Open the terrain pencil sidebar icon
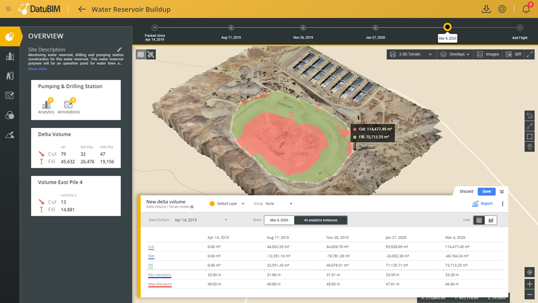This screenshot has width=538, height=303. [10, 135]
